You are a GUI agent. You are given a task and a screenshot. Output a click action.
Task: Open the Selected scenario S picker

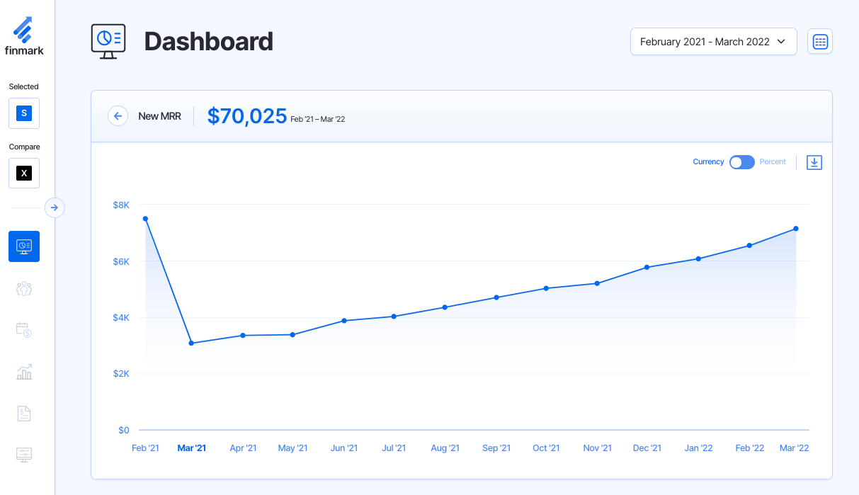point(24,113)
